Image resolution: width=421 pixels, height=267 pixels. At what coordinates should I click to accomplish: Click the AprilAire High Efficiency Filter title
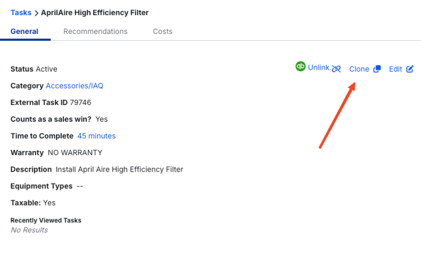click(95, 13)
